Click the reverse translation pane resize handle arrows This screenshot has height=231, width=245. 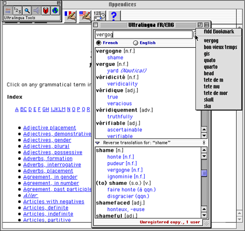click(x=204, y=143)
